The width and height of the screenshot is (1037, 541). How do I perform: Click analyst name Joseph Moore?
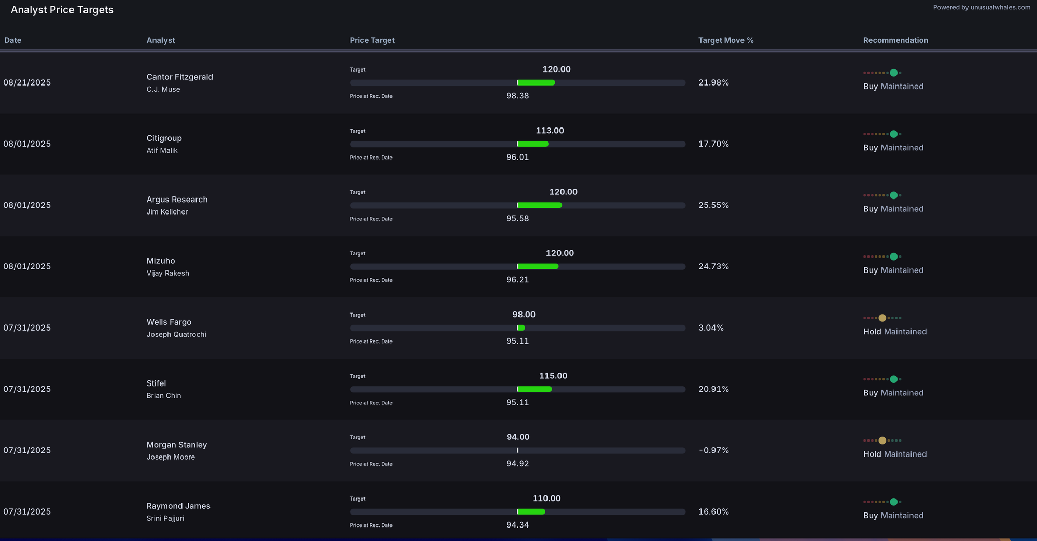tap(171, 457)
